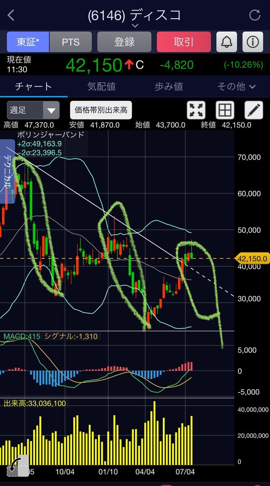The image size is (270, 486).
Task: Open the stock information icon
Action: pyautogui.click(x=253, y=42)
